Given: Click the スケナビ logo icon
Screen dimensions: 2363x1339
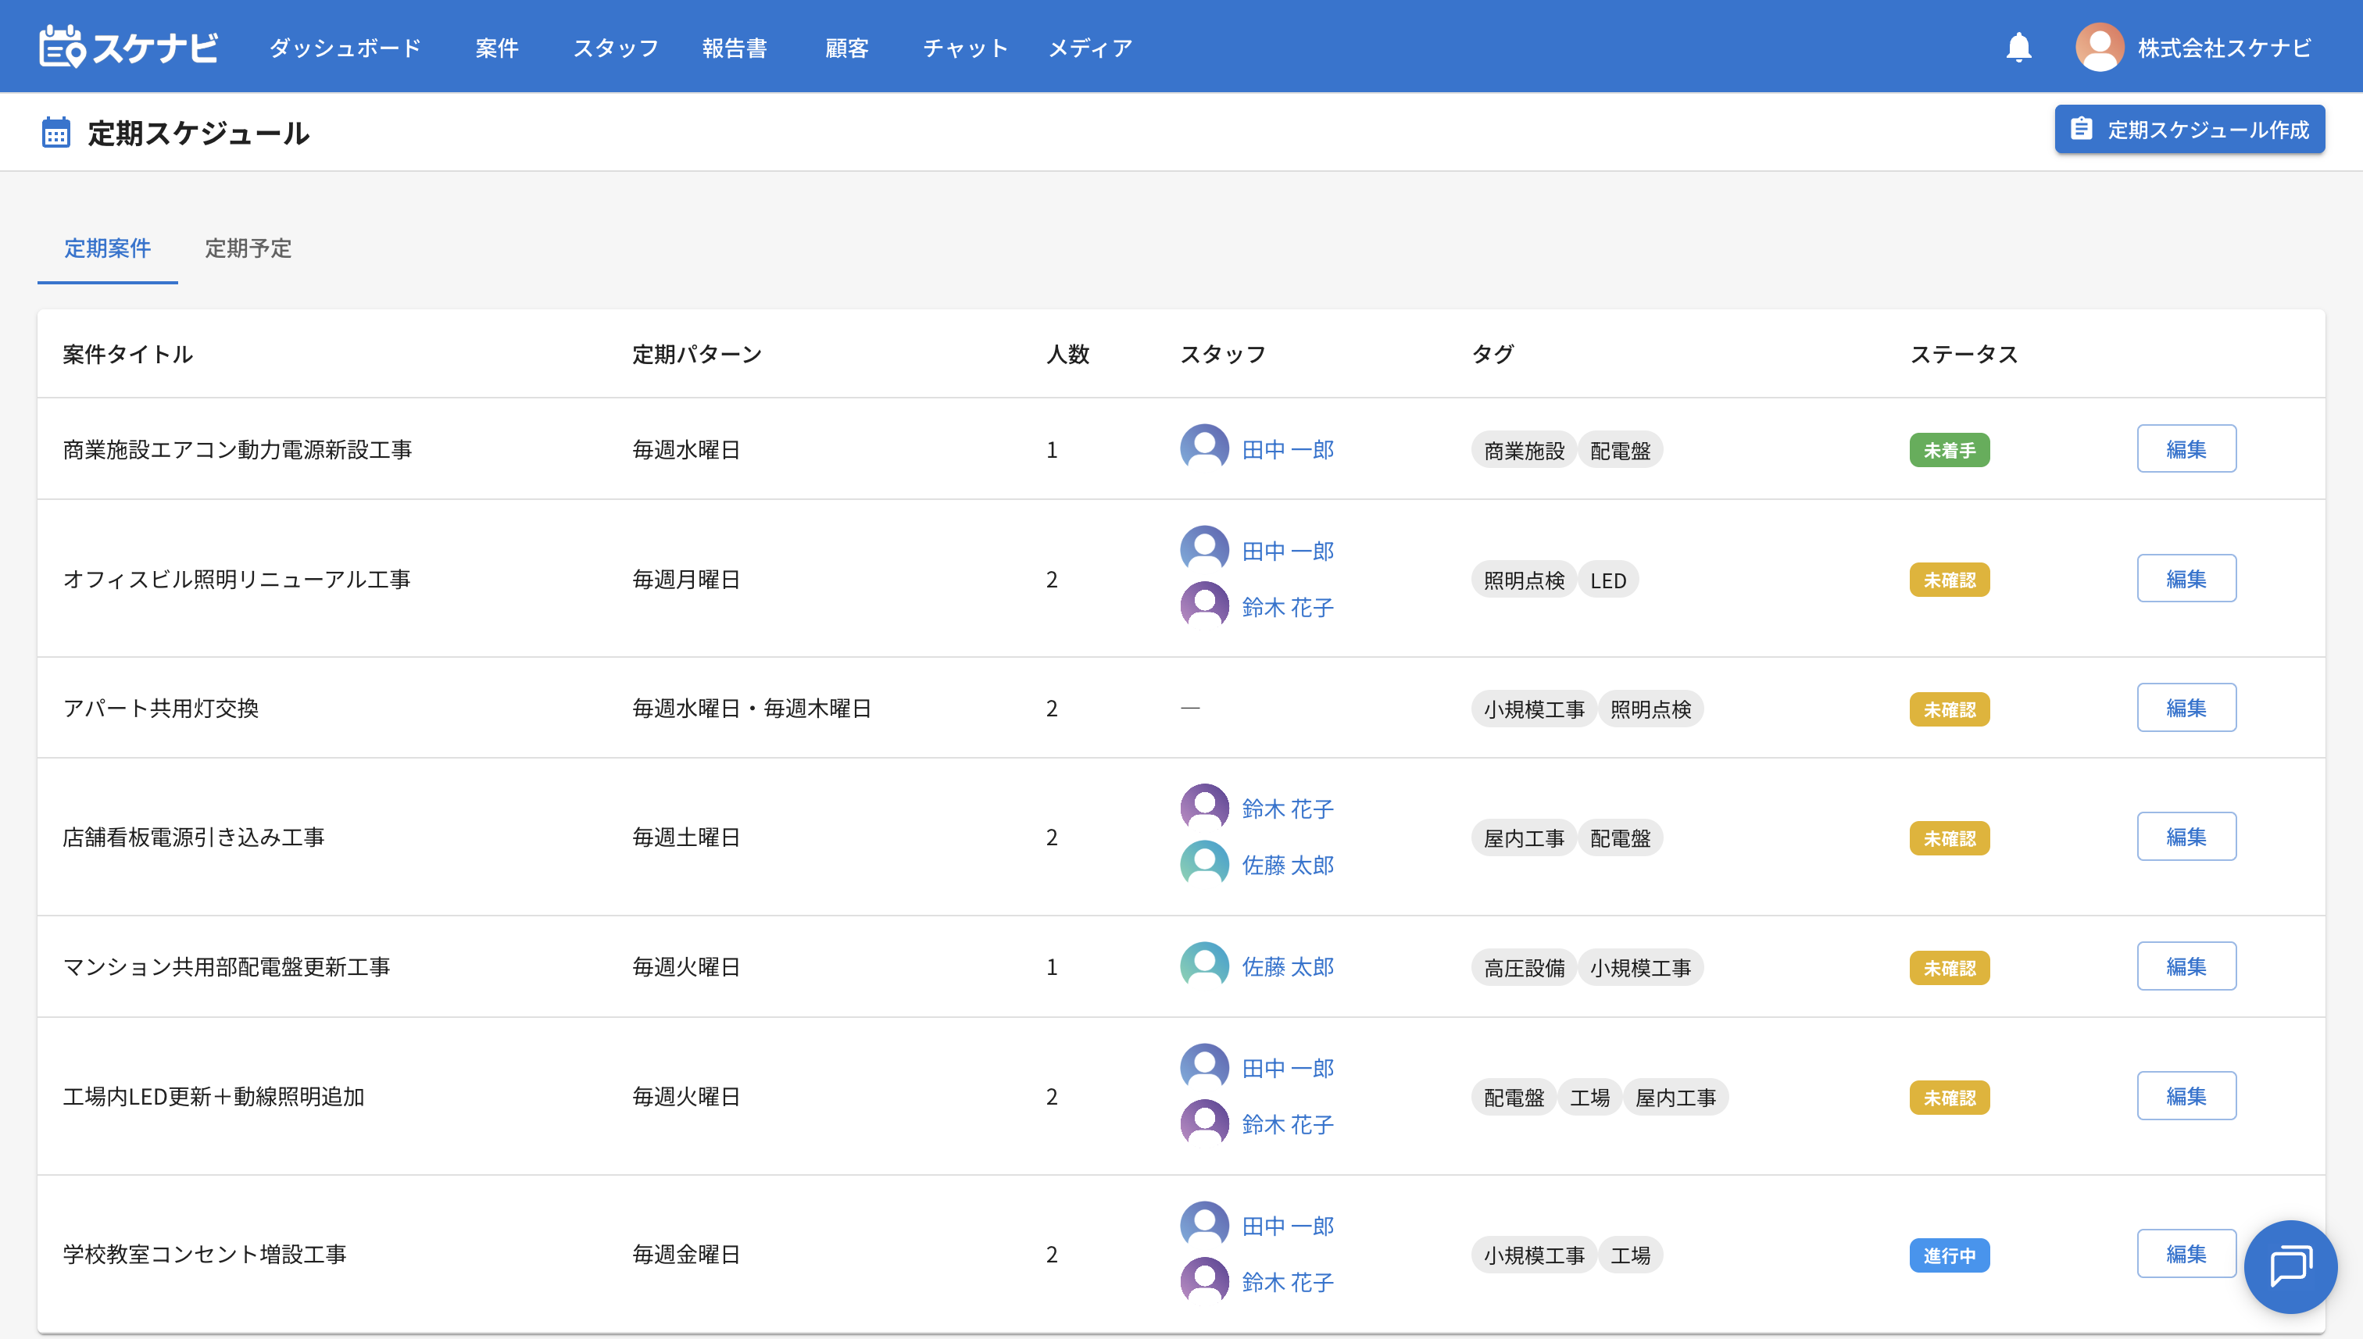Looking at the screenshot, I should [x=63, y=47].
